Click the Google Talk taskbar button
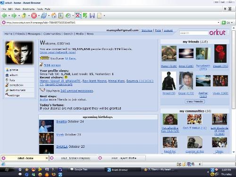This screenshot has height=177, width=236. pyautogui.click(x=86, y=169)
